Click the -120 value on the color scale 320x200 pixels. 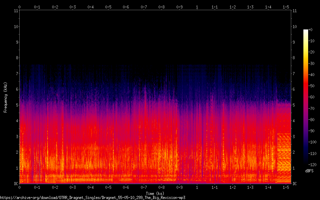[x=314, y=165]
